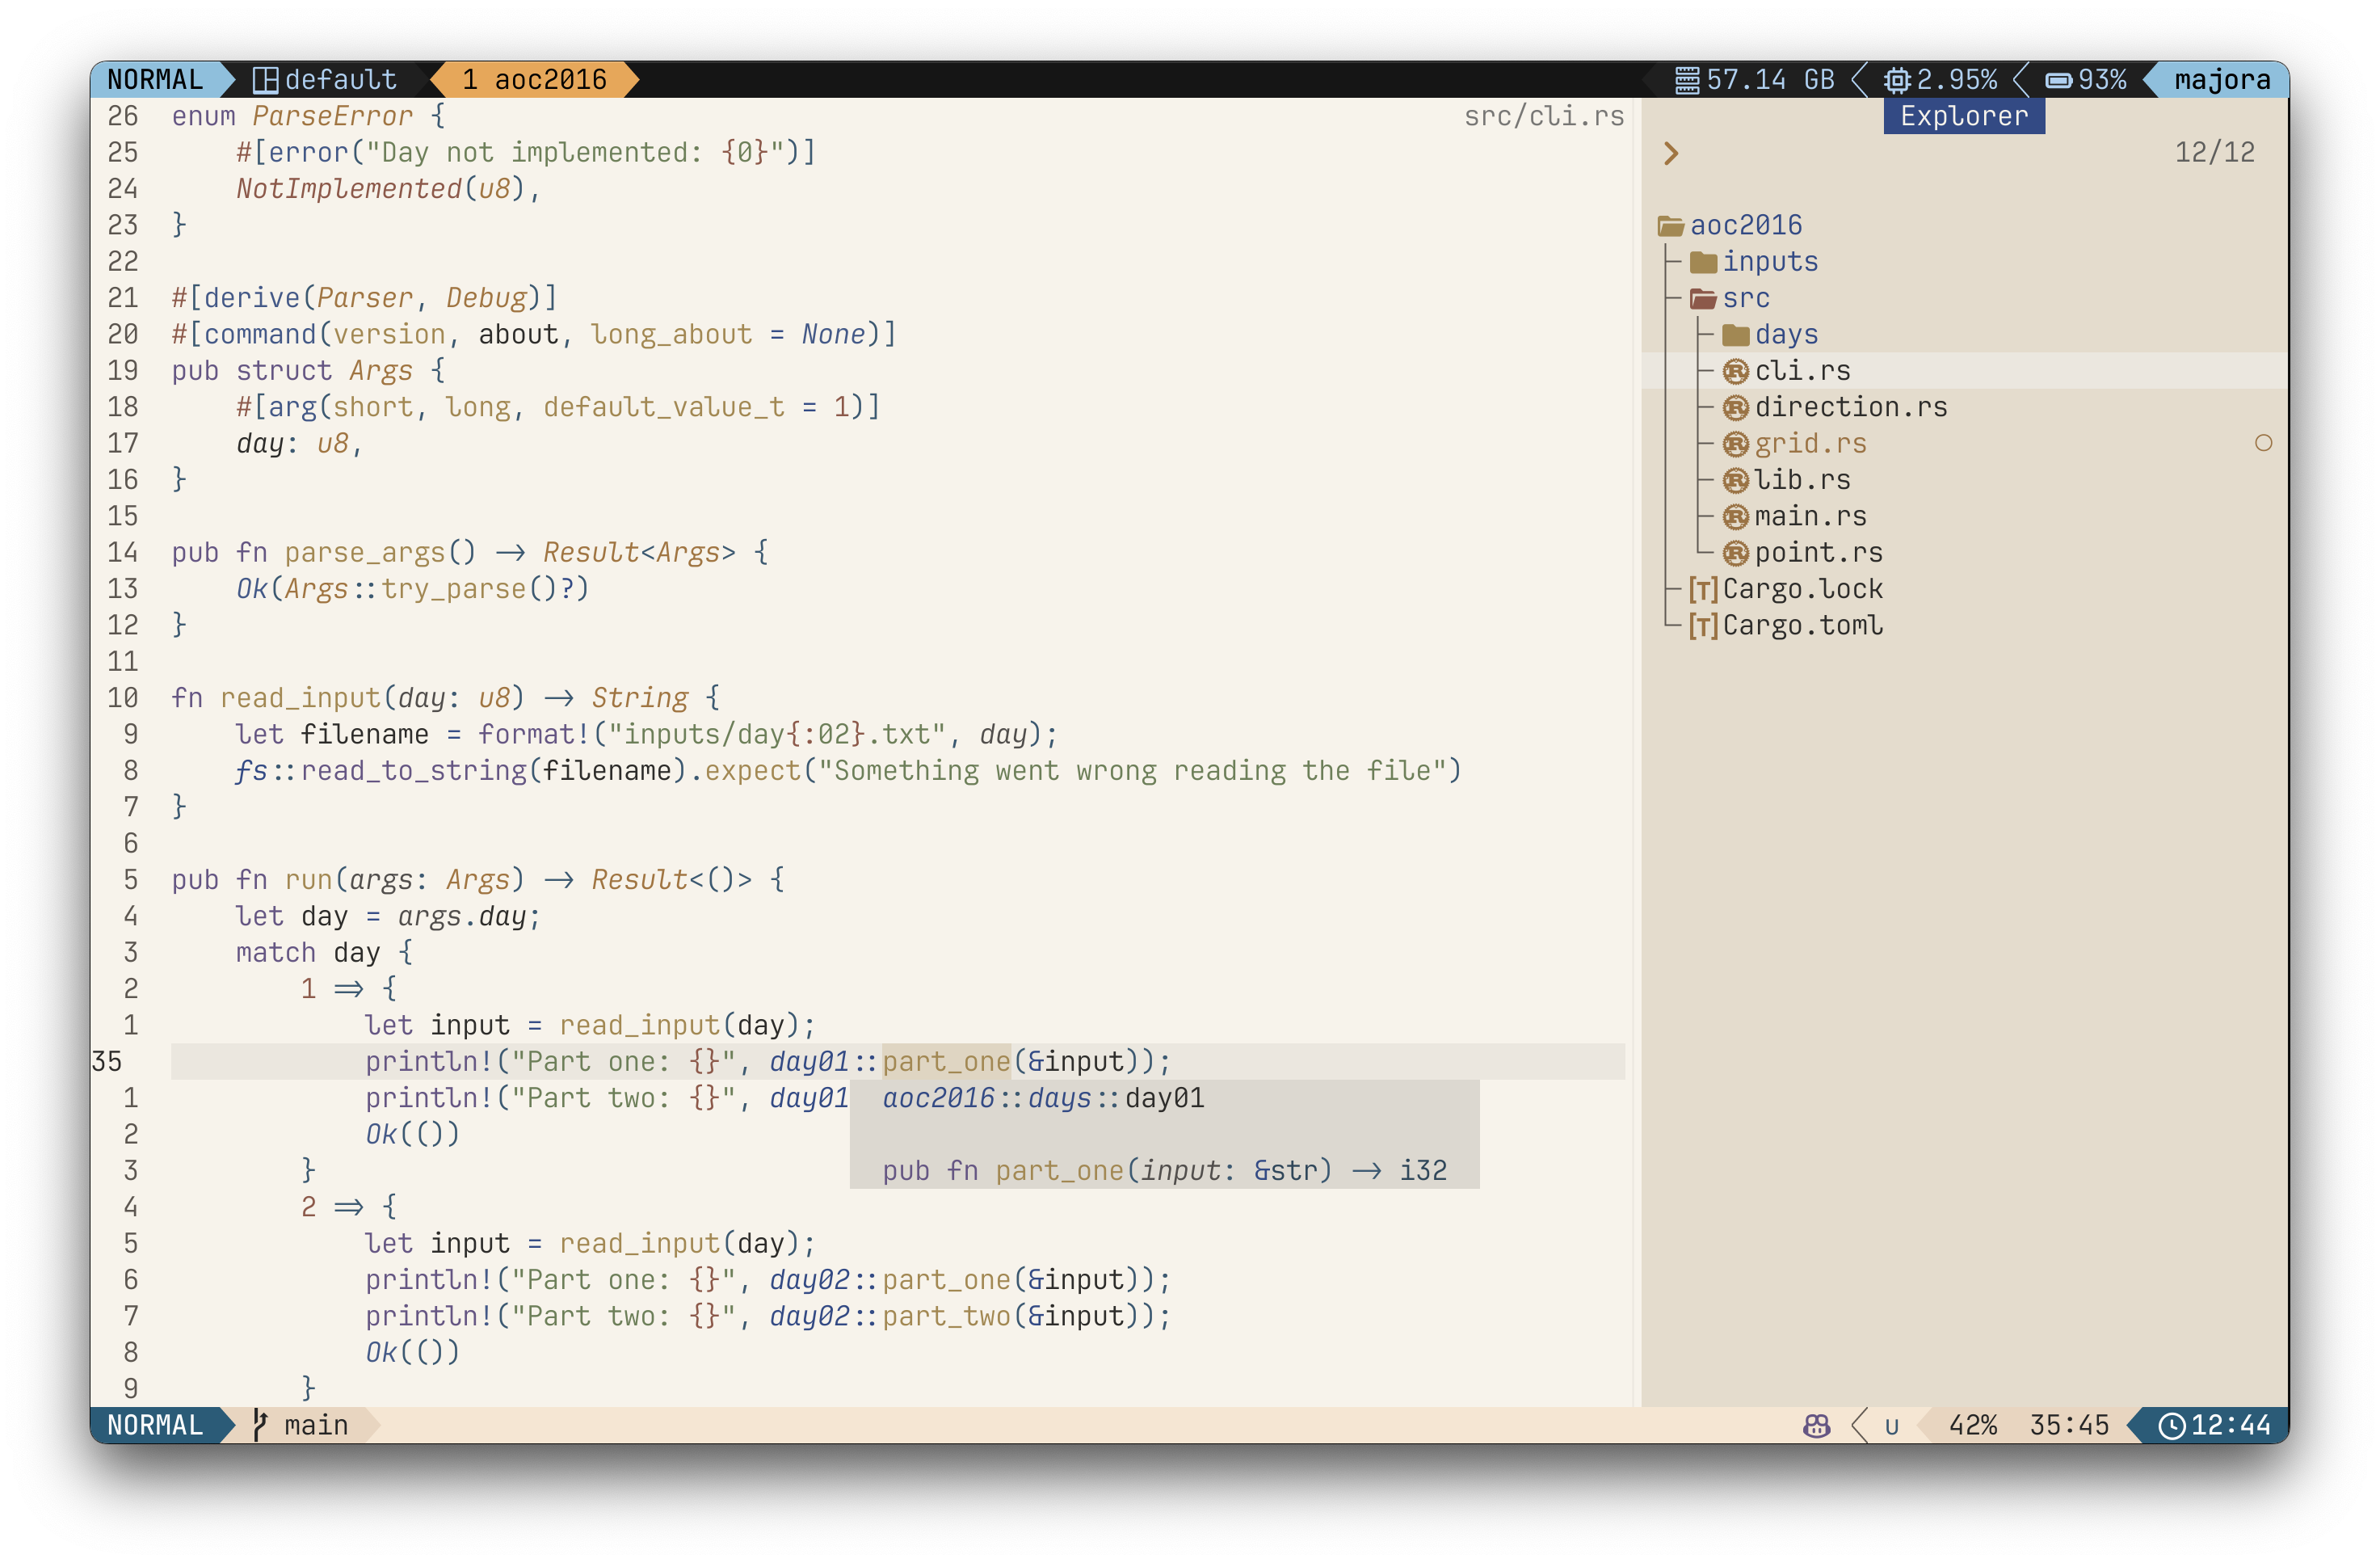Click the Copilot icon in status line
2380x1563 pixels.
click(x=1816, y=1425)
